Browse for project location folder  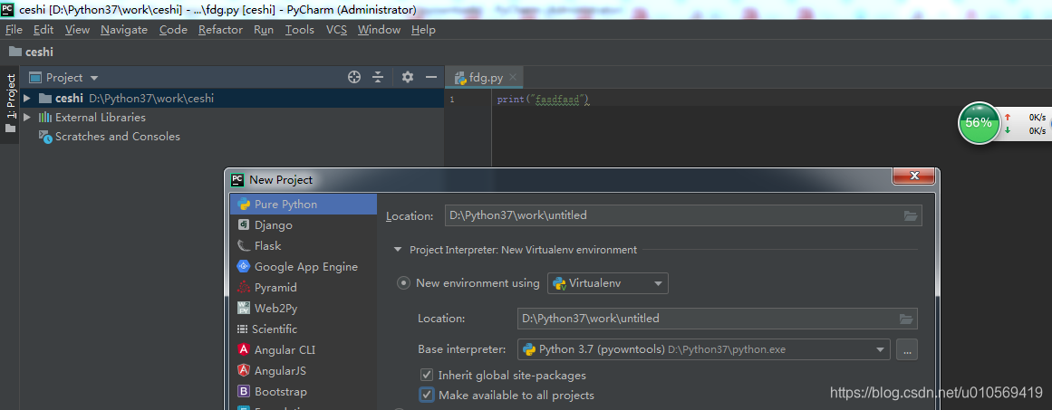911,215
